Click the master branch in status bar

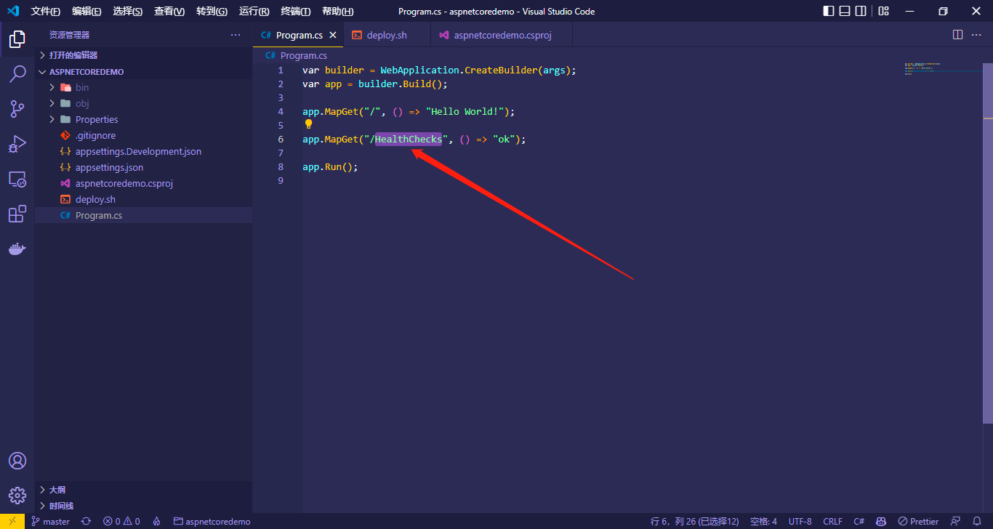[x=51, y=521]
